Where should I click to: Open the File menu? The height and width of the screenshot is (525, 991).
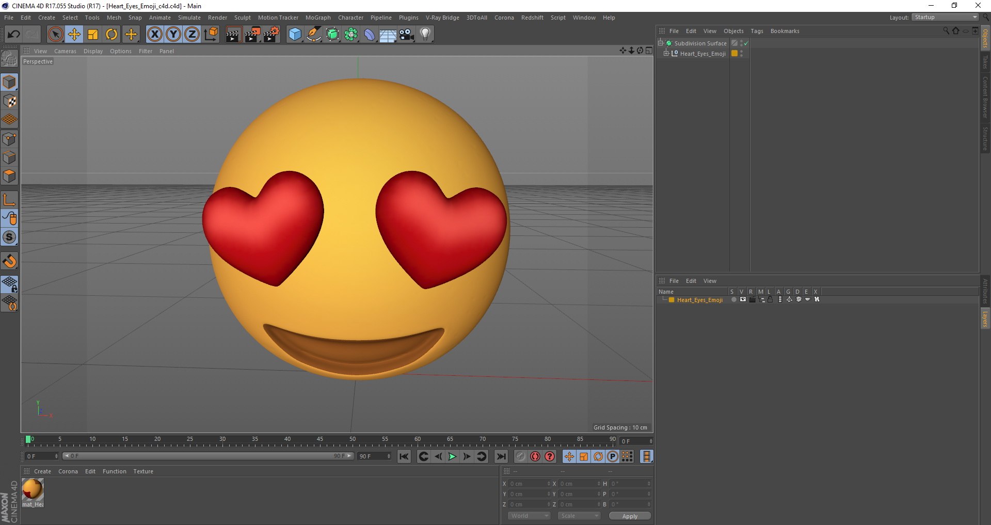[x=9, y=18]
